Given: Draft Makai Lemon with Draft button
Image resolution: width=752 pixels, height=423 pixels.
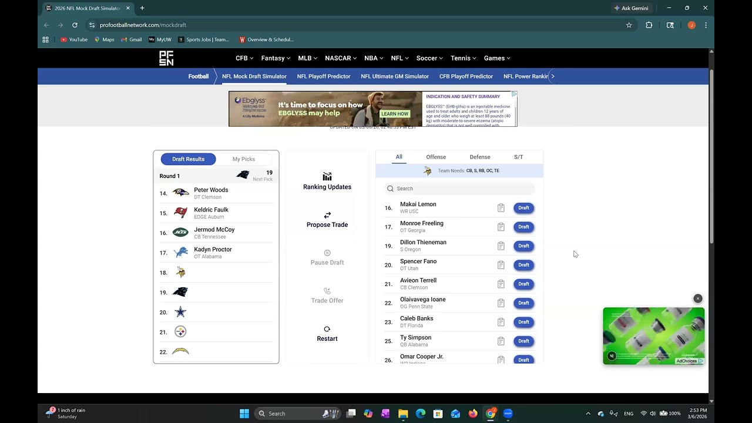Looking at the screenshot, I should point(523,208).
